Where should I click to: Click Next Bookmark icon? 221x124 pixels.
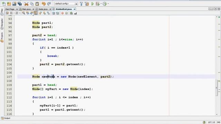click(45, 13)
